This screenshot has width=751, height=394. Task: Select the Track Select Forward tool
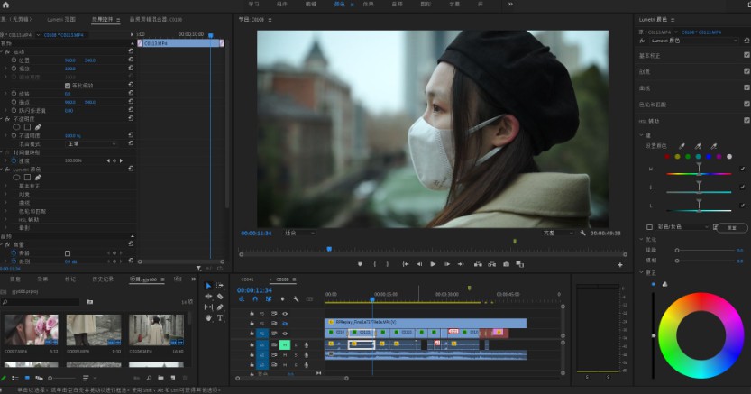tap(220, 286)
